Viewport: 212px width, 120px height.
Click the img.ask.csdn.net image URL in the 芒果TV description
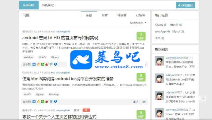tap(101, 48)
